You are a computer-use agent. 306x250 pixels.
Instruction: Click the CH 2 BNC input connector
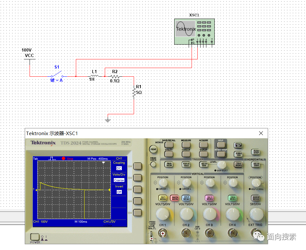186,233
